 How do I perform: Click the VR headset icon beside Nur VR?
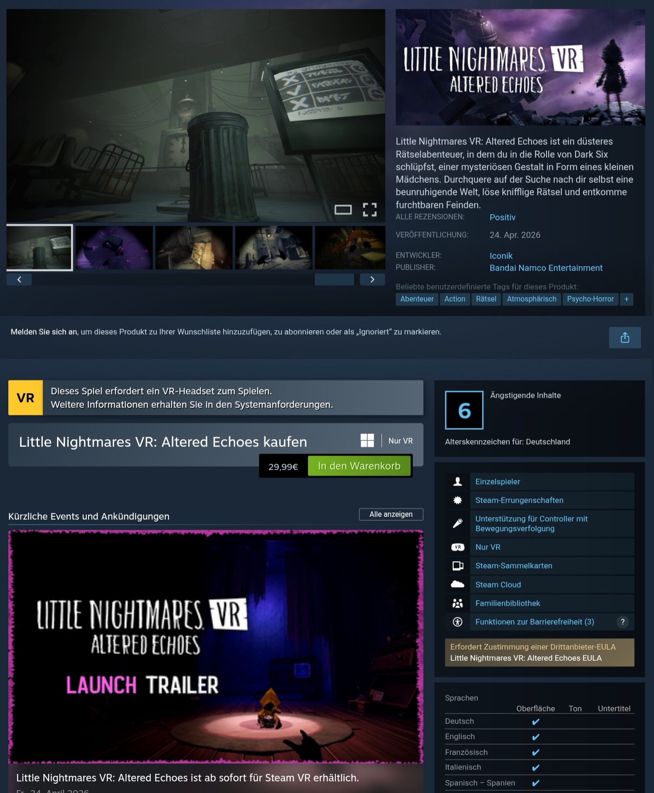tap(457, 547)
